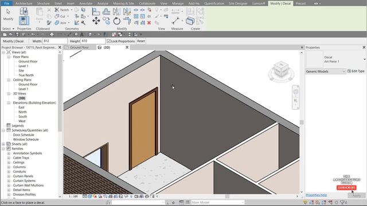The image size is (367, 206).
Task: Expand the Sheets (all) node
Action: (3, 144)
